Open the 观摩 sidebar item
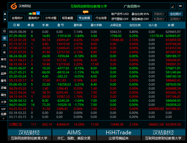 pos(4,114)
